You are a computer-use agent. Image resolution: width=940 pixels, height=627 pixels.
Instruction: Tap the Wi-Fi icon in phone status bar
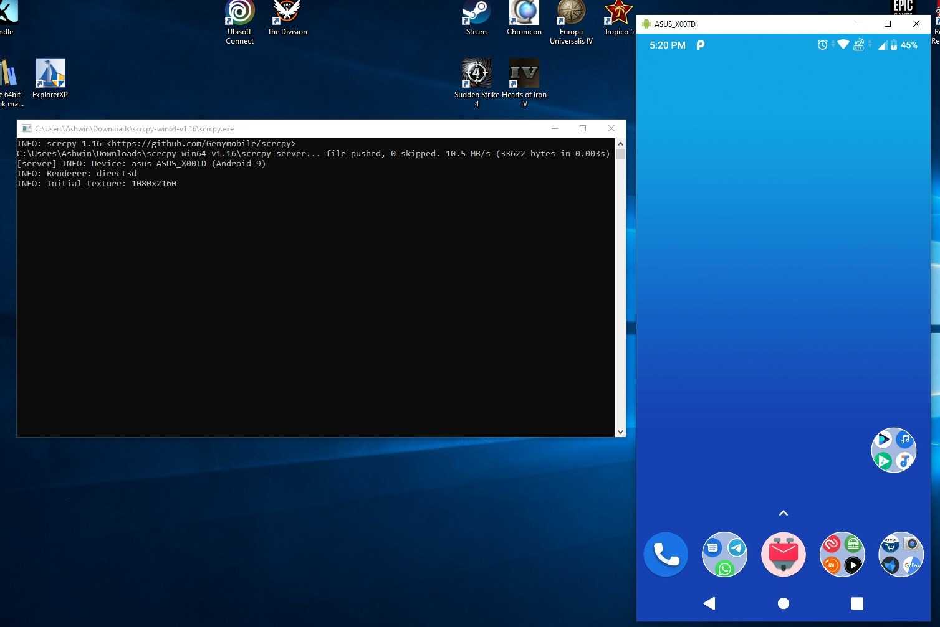pyautogui.click(x=843, y=44)
